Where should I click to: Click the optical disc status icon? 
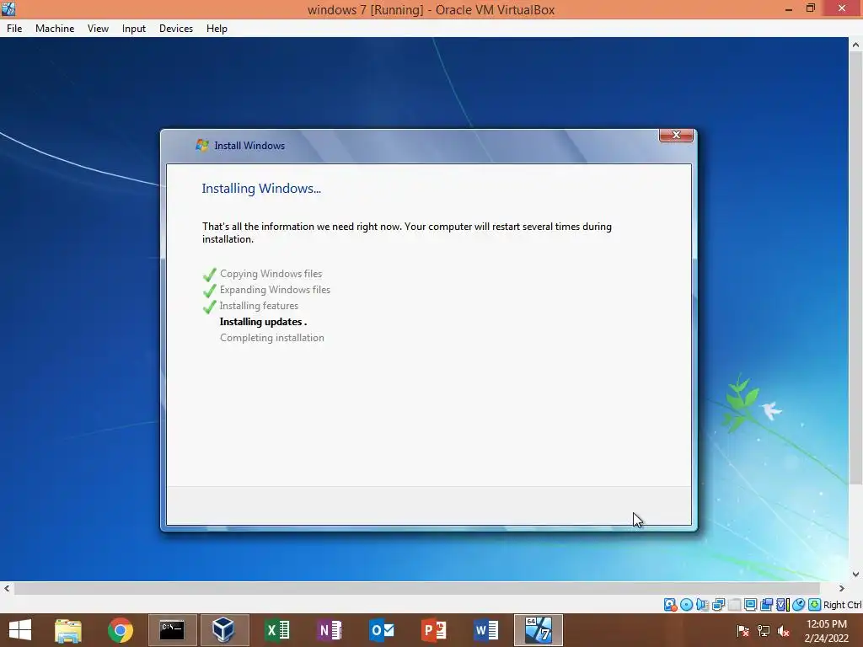(x=686, y=605)
